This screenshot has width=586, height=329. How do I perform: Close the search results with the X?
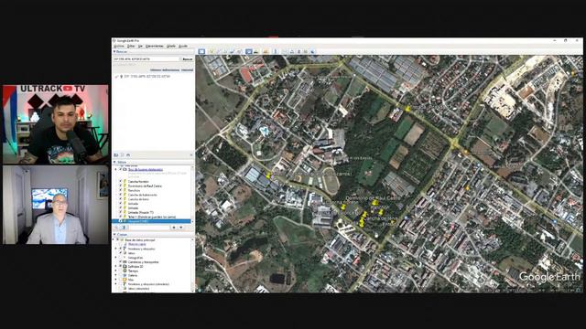pos(191,154)
